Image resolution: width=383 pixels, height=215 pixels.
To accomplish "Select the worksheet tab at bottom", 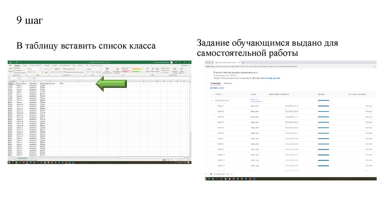I will 23,158.
